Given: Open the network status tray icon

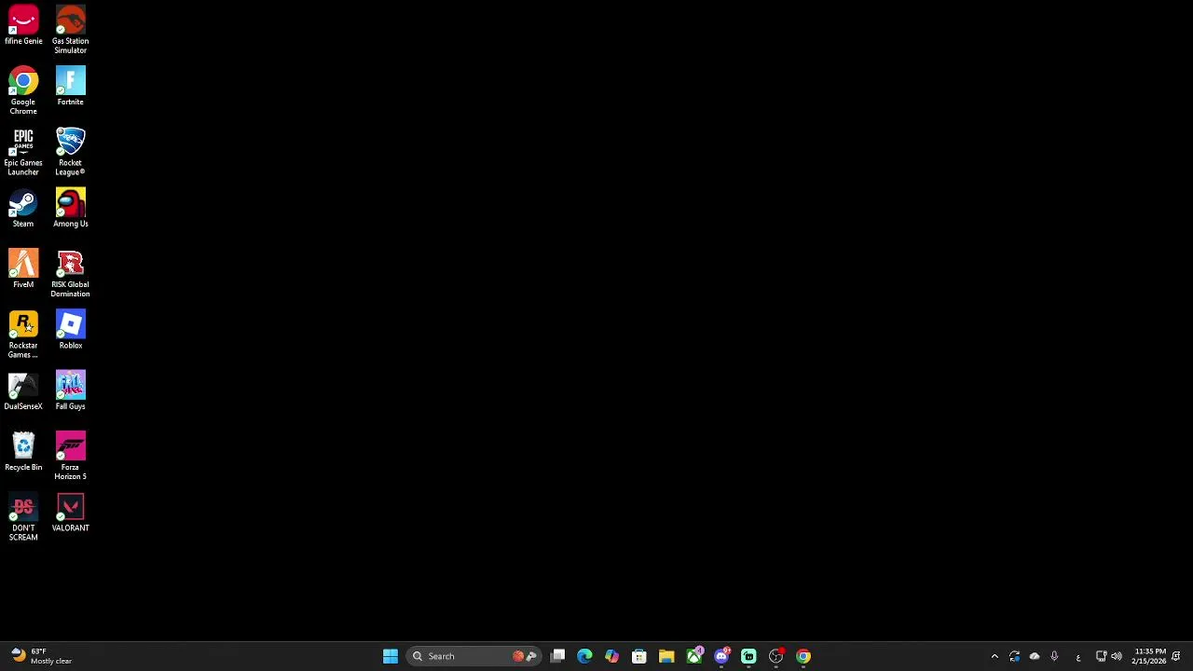Looking at the screenshot, I should [x=1101, y=656].
